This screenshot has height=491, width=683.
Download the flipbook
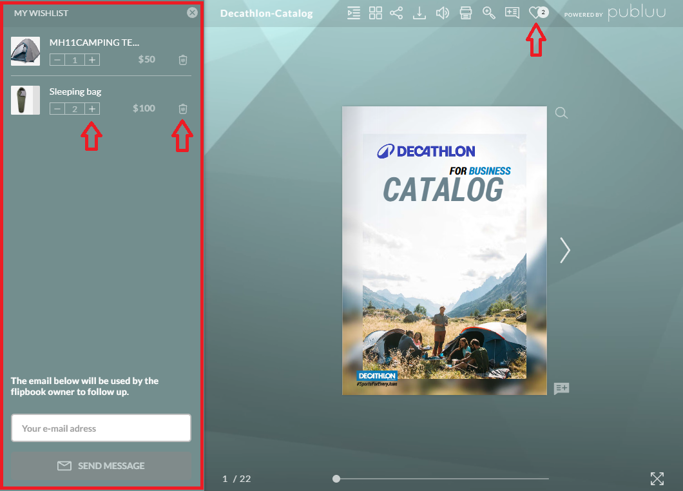pyautogui.click(x=419, y=13)
